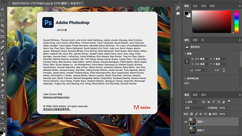Select the Frame tool
Screen dimensions: 242x136
pyautogui.click(x=3, y=37)
